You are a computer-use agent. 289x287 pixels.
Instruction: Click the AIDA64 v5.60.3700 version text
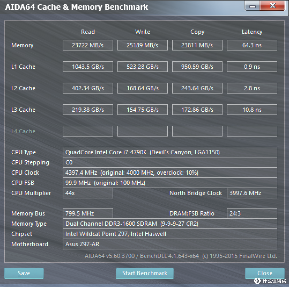[181, 256]
